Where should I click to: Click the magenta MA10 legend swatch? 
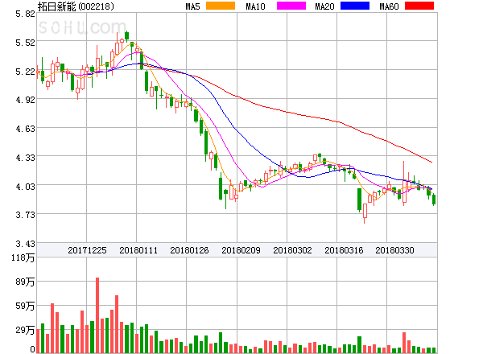(x=291, y=6)
